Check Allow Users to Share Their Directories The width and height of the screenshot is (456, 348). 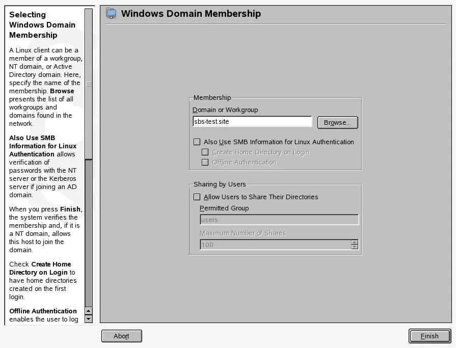click(197, 197)
